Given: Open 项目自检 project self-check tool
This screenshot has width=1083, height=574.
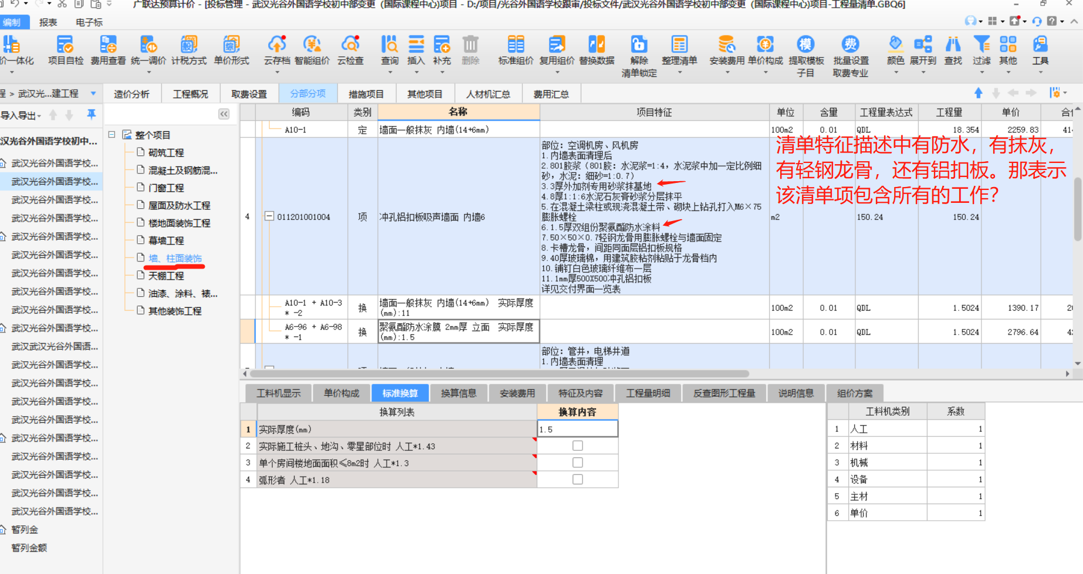Looking at the screenshot, I should pyautogui.click(x=65, y=50).
